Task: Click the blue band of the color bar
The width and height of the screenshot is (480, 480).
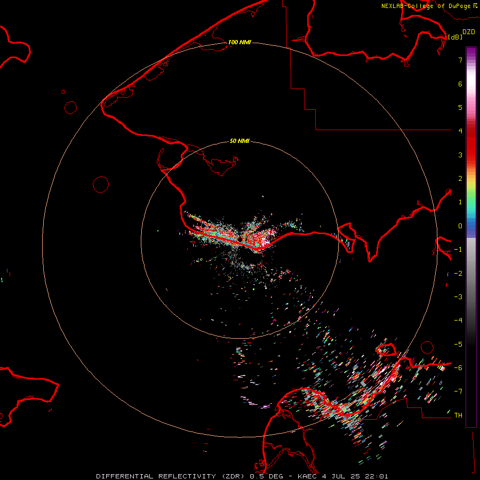Action: (x=471, y=227)
